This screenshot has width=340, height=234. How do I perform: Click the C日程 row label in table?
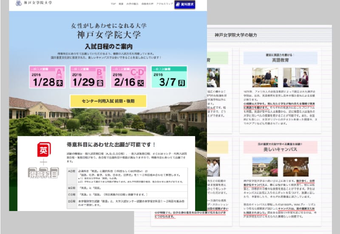[72, 194]
